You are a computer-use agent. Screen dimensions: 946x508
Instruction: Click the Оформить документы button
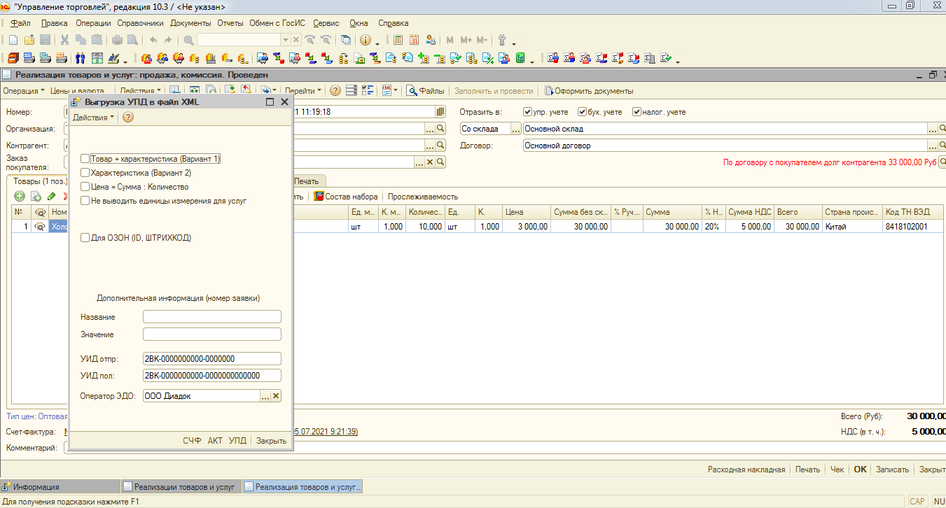pos(589,90)
